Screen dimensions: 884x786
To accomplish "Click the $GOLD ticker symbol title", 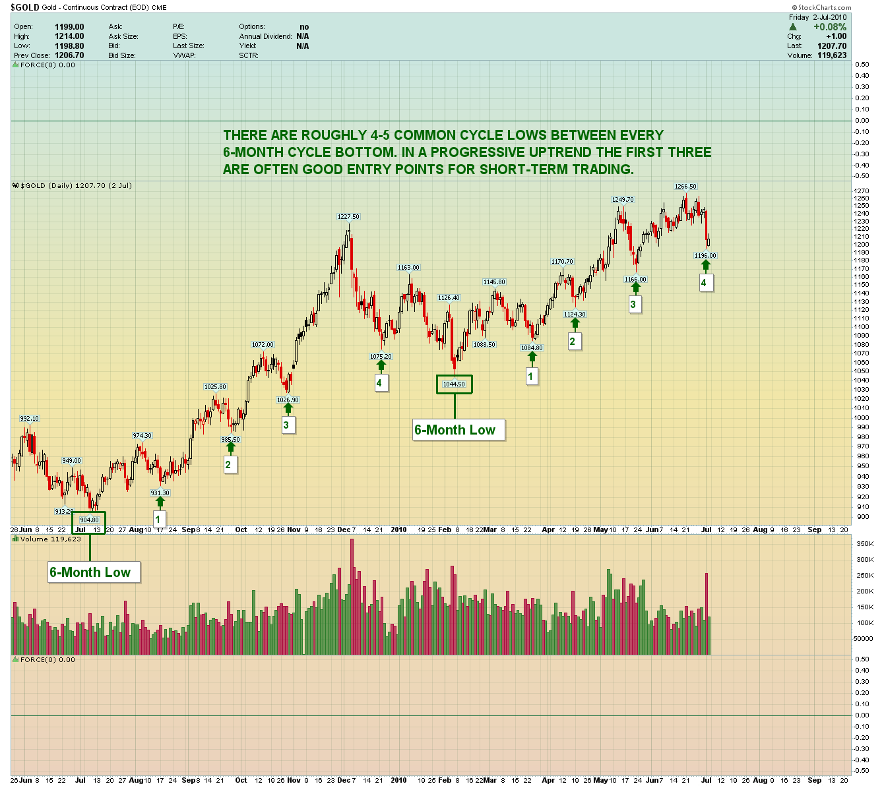I will point(24,7).
